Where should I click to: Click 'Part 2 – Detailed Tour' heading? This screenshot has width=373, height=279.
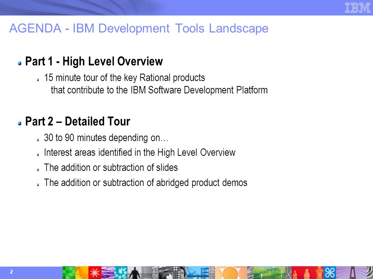click(x=78, y=121)
